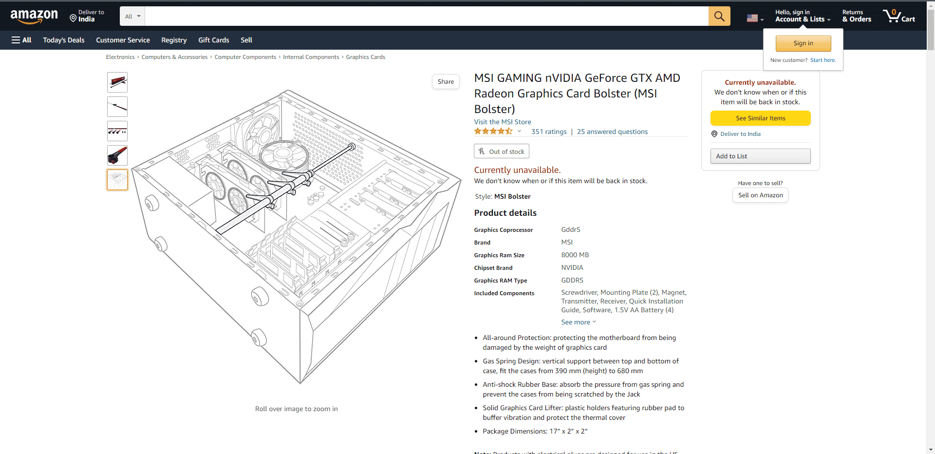Screen dimensions: 935x454
Task: Open Customer Service
Action: [123, 40]
